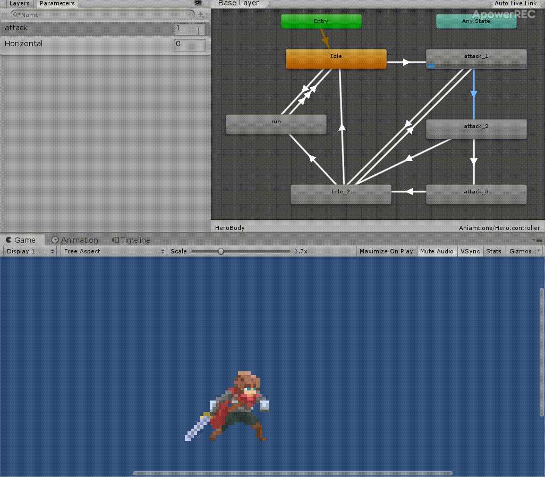The image size is (545, 477).
Task: Select the Horizontal parameter row
Action: [105, 44]
